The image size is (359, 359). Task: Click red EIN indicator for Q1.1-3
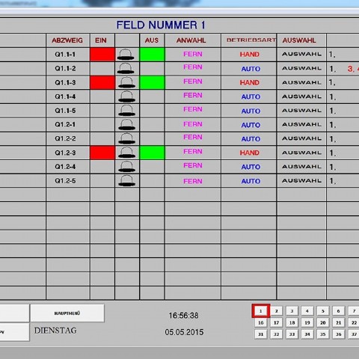[x=102, y=82]
